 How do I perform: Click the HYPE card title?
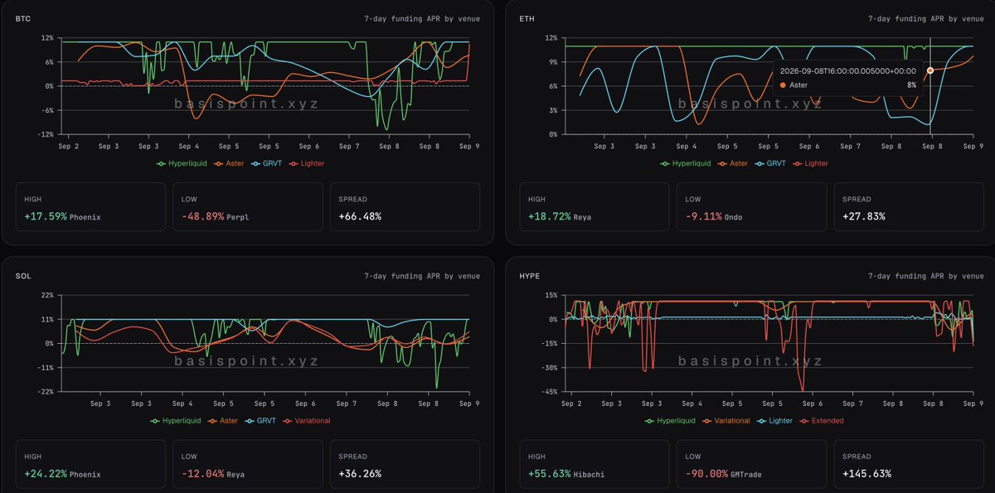[529, 276]
